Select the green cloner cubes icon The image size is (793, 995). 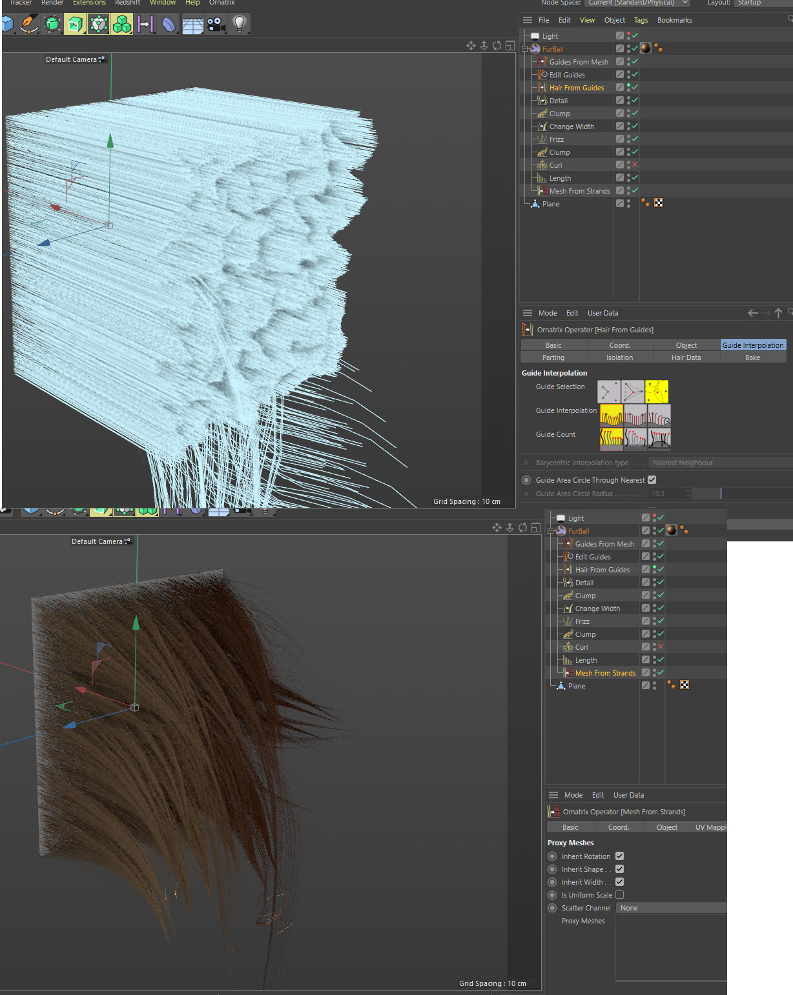(121, 25)
